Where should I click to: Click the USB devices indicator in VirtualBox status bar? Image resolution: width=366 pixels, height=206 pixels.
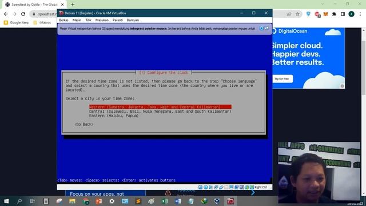(221, 187)
